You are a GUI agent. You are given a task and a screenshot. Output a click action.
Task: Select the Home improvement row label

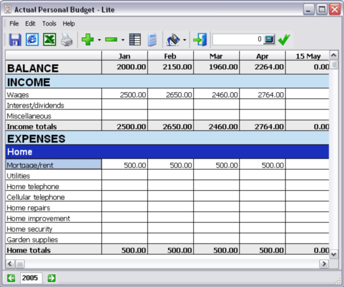pos(53,218)
